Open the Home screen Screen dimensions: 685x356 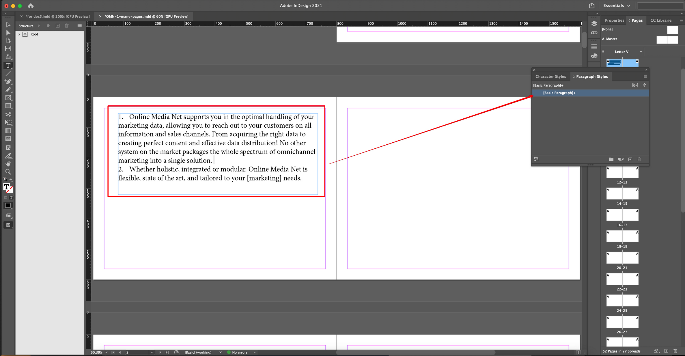[x=31, y=6]
